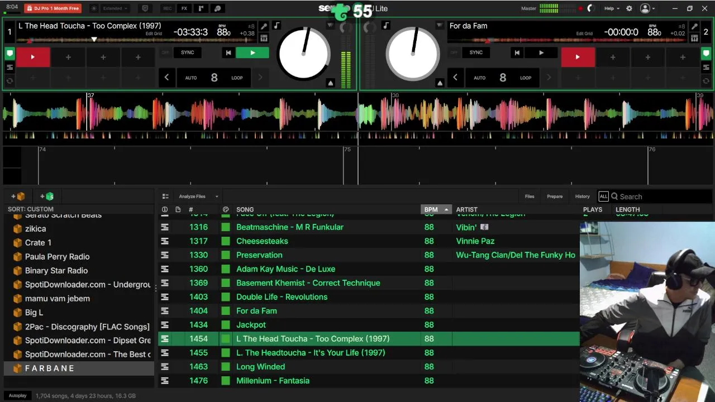Click deck 1 Edit Grid

coord(154,33)
